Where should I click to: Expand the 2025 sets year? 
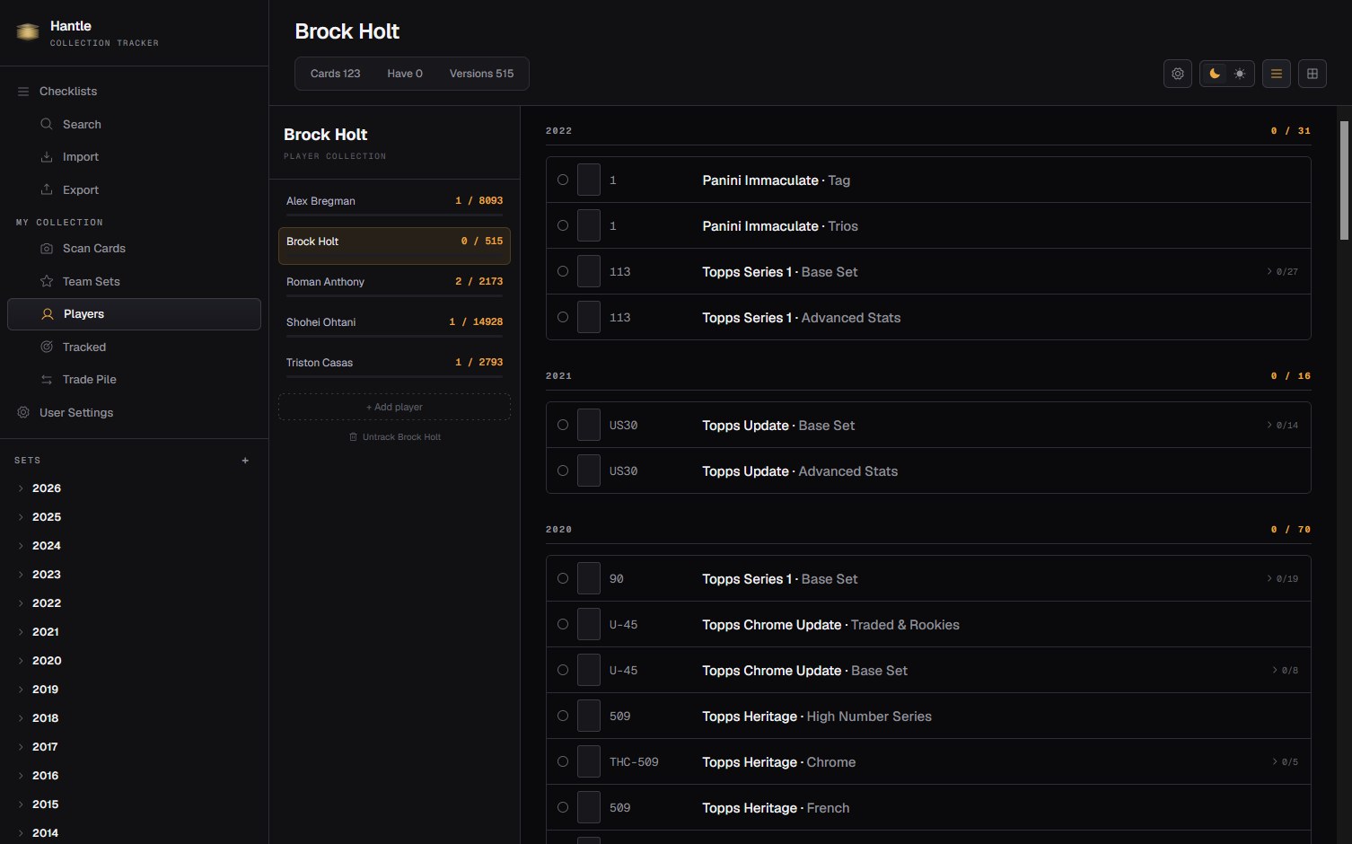click(21, 517)
